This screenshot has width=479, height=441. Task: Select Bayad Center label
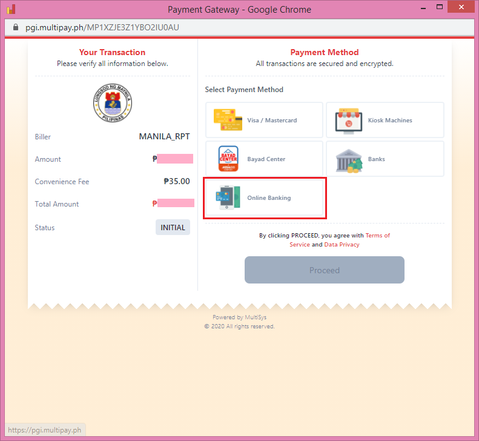(x=266, y=159)
